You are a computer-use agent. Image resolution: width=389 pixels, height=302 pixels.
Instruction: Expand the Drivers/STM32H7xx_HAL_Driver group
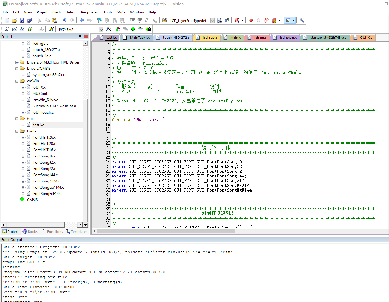(x=17, y=62)
